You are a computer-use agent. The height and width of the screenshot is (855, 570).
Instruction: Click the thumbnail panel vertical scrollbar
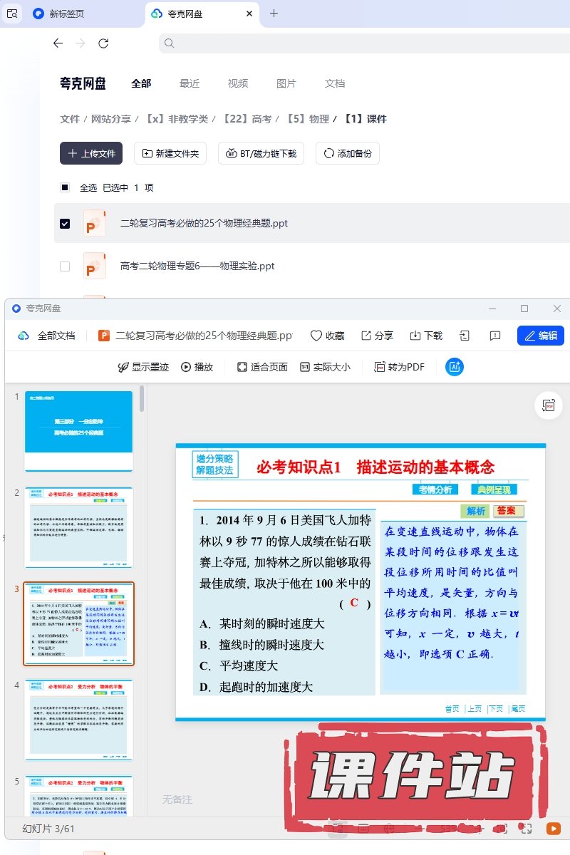[x=142, y=399]
